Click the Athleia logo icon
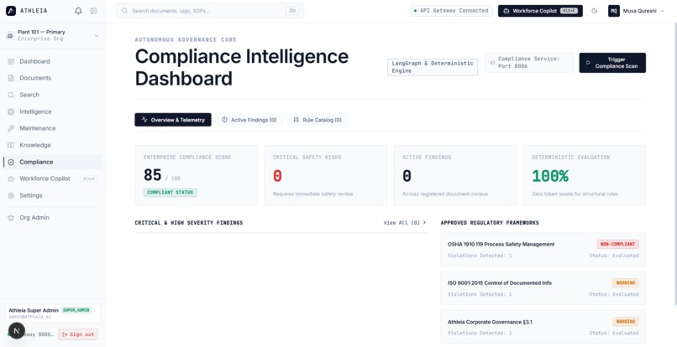 point(11,11)
